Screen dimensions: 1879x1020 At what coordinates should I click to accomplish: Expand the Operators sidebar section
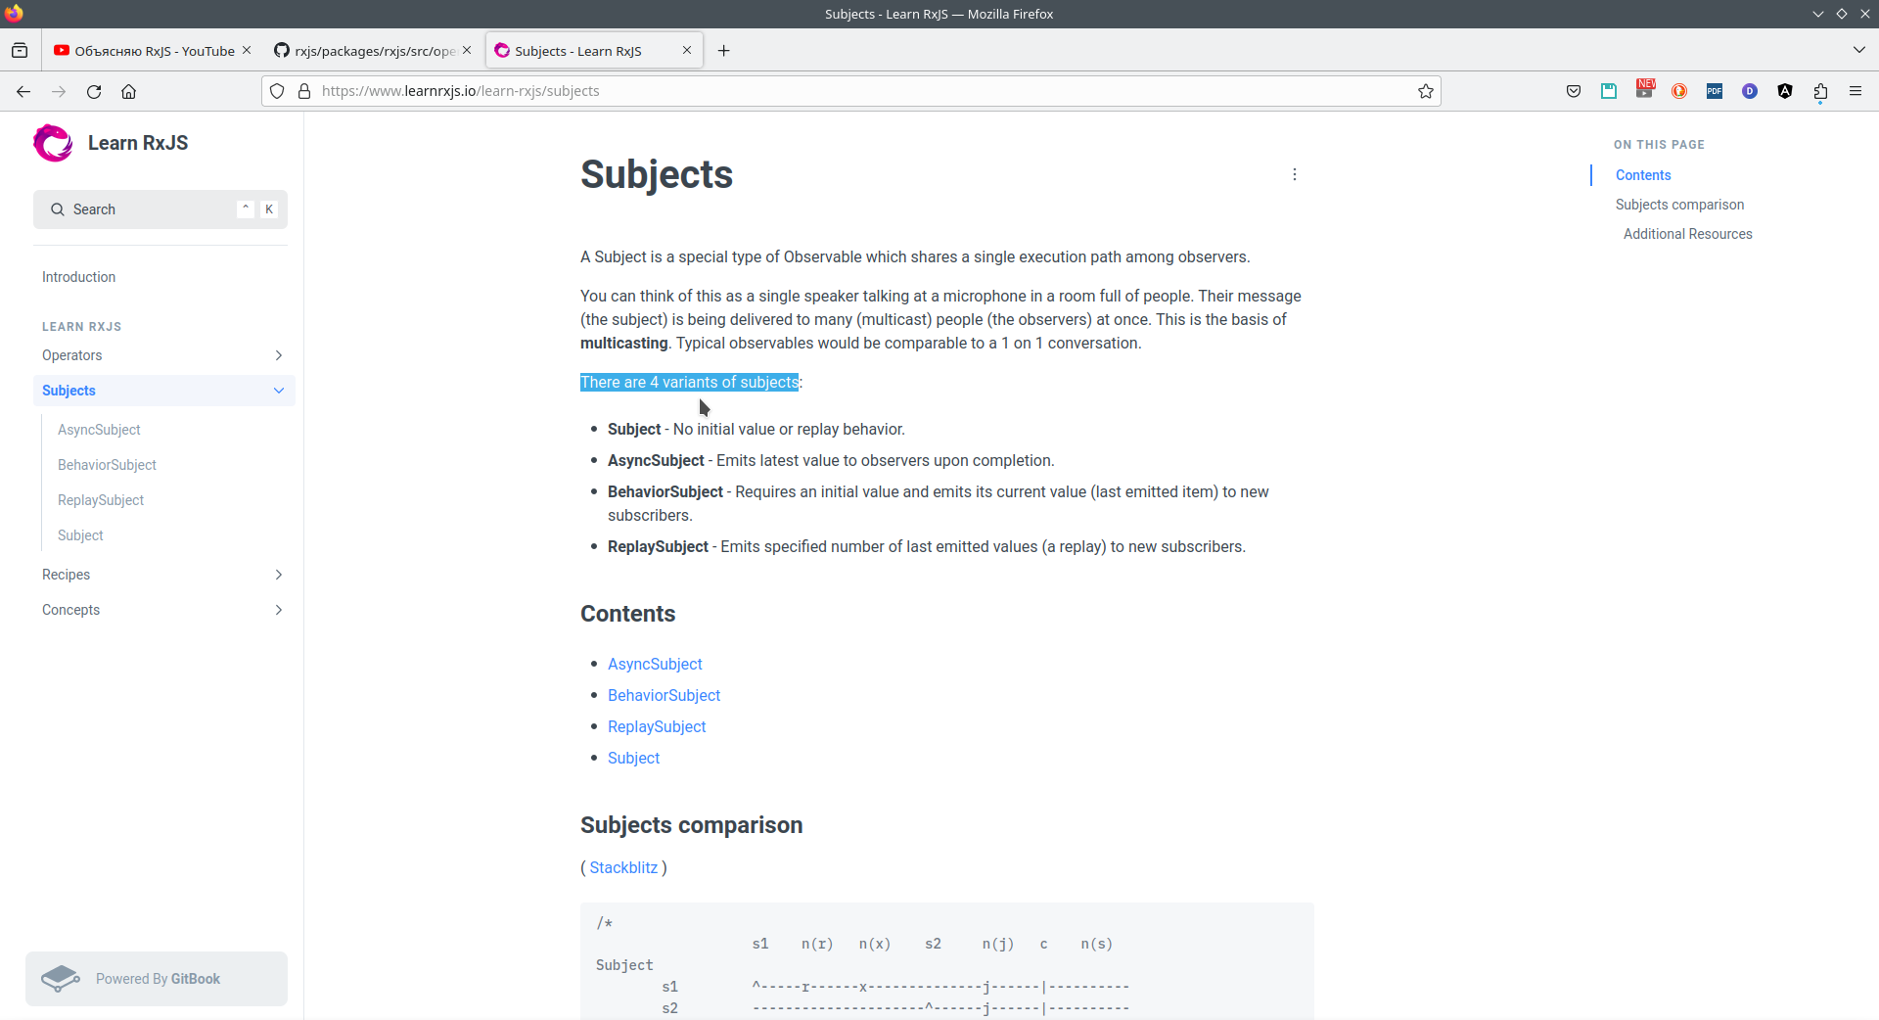click(x=279, y=355)
